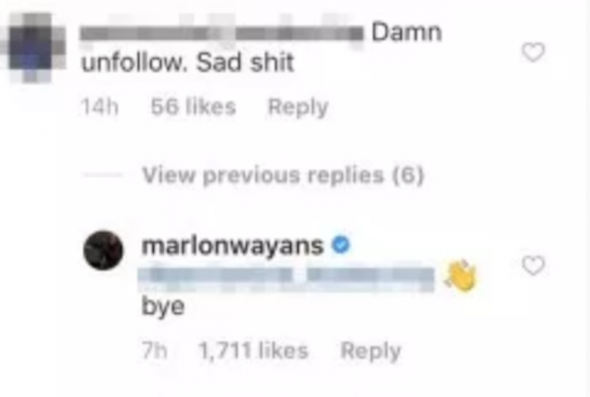This screenshot has height=397, width=590.
Task: Like the 'Damn unfollow. Sad shit' comment heart
Action: tap(534, 53)
